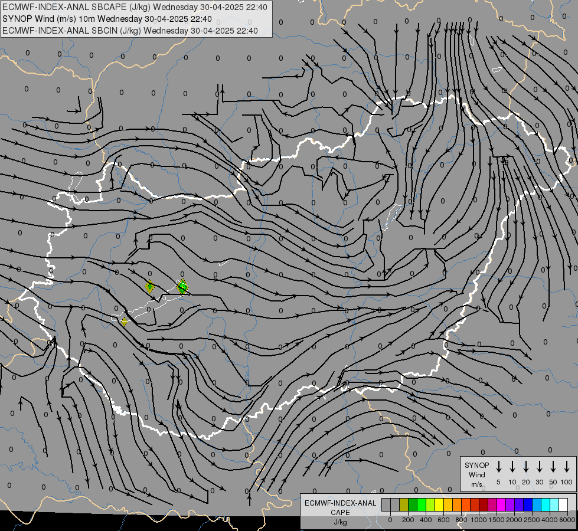578x531 pixels.
Task: Click the ECMWF-INDEX-ANAL CAPE legend title
Action: [340, 507]
